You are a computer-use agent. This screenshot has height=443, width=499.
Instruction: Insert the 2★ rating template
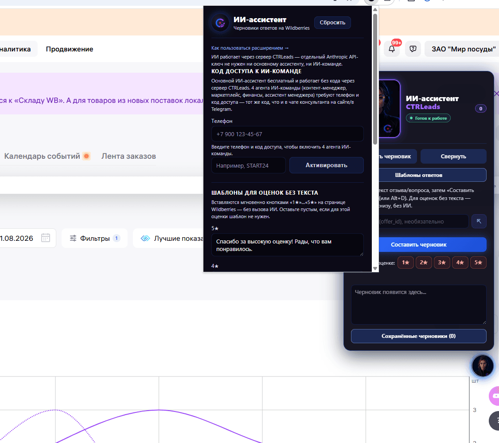(x=423, y=263)
